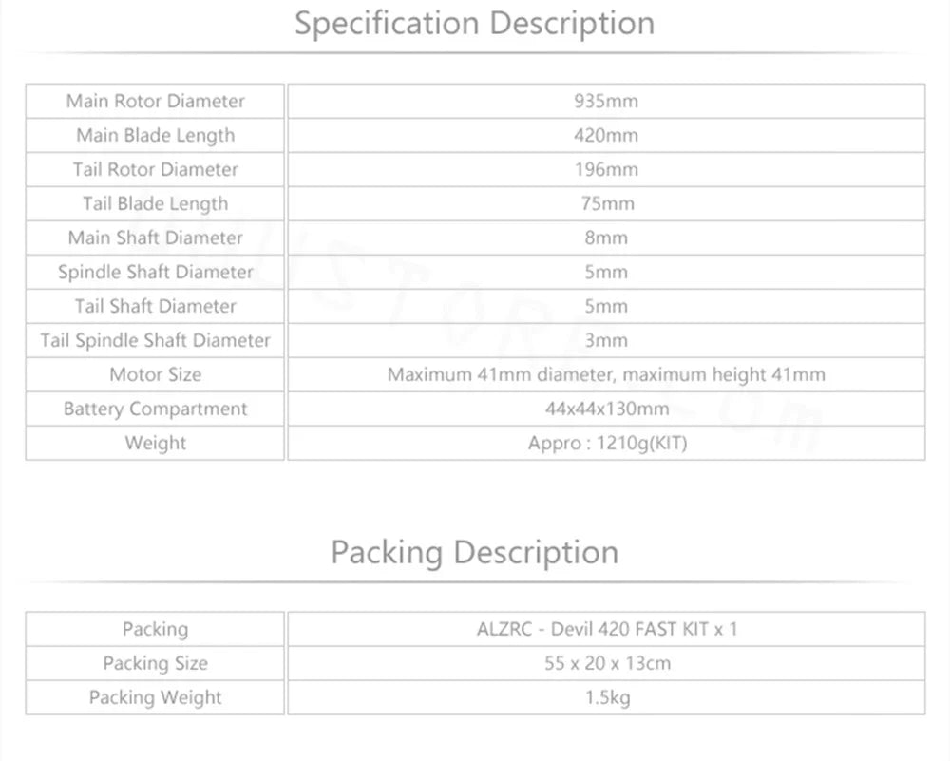Click the 3mm value cell
The image size is (950, 761).
pyautogui.click(x=605, y=340)
